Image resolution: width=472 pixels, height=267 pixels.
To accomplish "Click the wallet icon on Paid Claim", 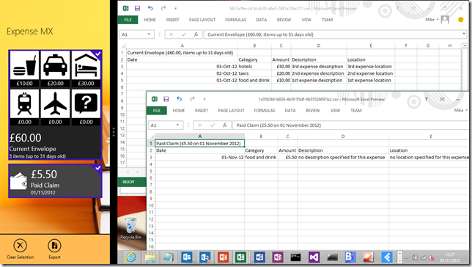I will pos(18,180).
